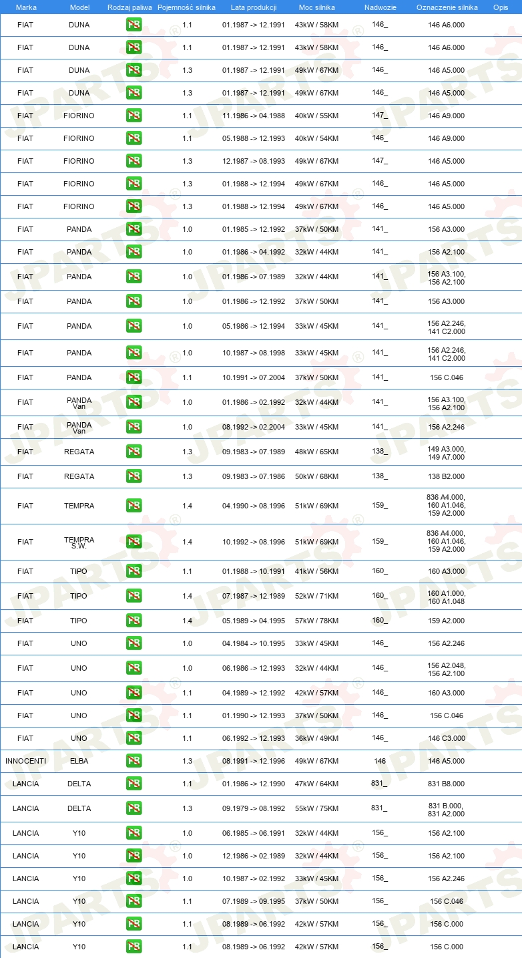Click fuel icon in TEMPRA 04.1990 -> 08.1996 row
The width and height of the screenshot is (522, 958).
134,506
